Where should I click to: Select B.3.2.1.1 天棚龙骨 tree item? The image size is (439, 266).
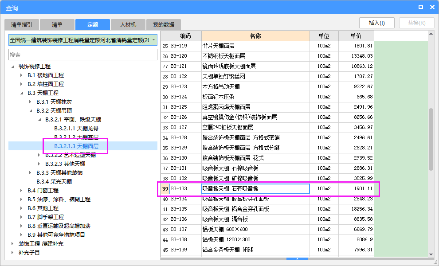(x=76, y=129)
